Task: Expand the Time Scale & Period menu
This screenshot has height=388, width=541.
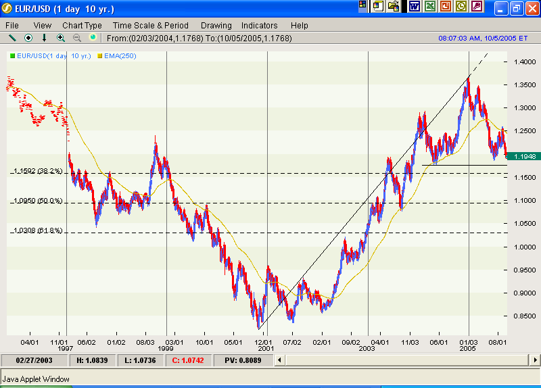Action: click(x=151, y=25)
